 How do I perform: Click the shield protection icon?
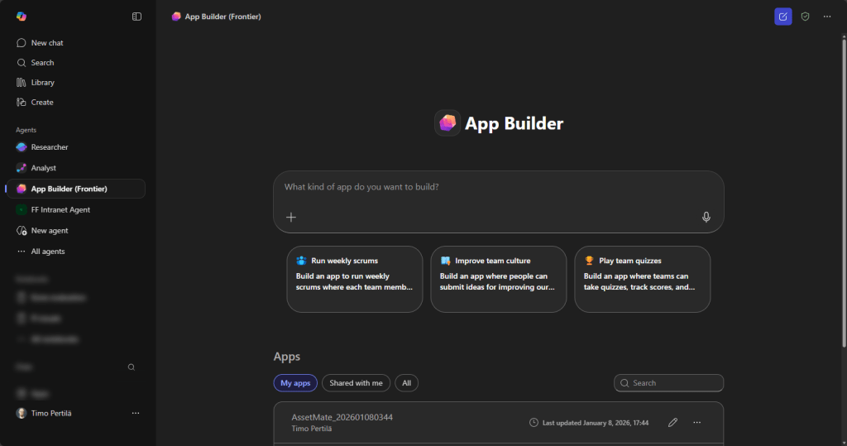point(805,17)
